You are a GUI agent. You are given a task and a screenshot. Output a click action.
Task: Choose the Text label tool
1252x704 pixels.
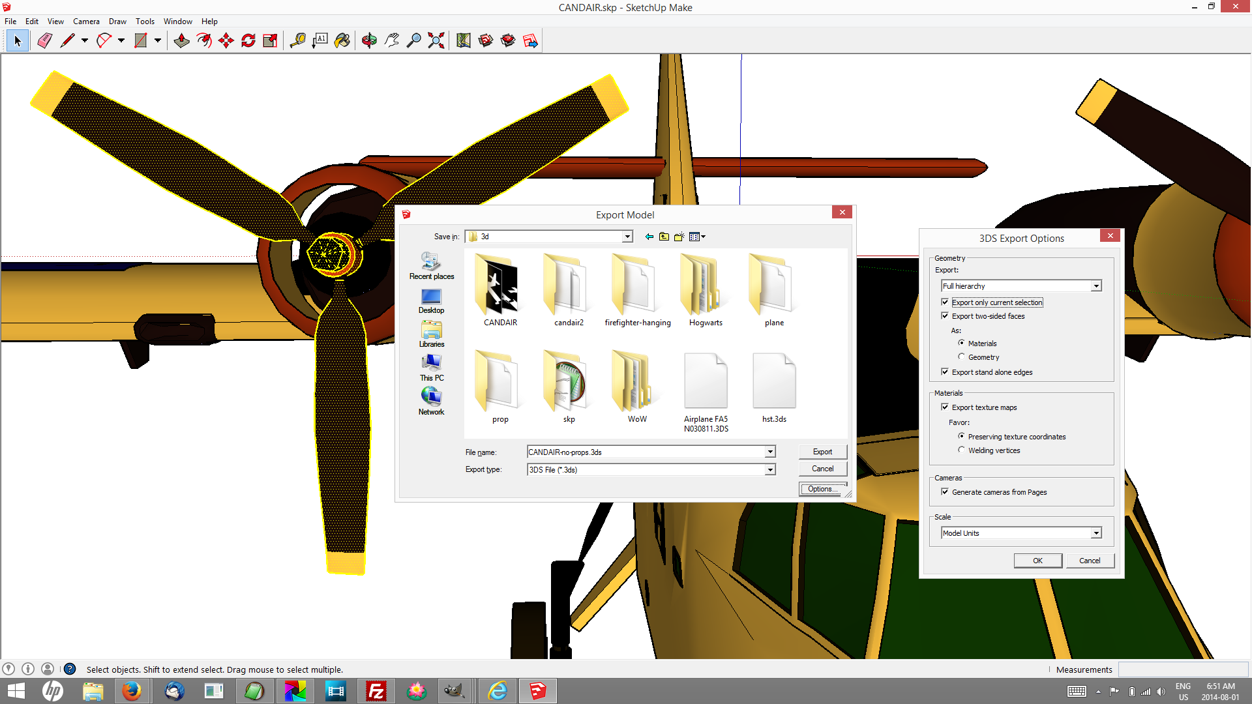click(x=320, y=41)
